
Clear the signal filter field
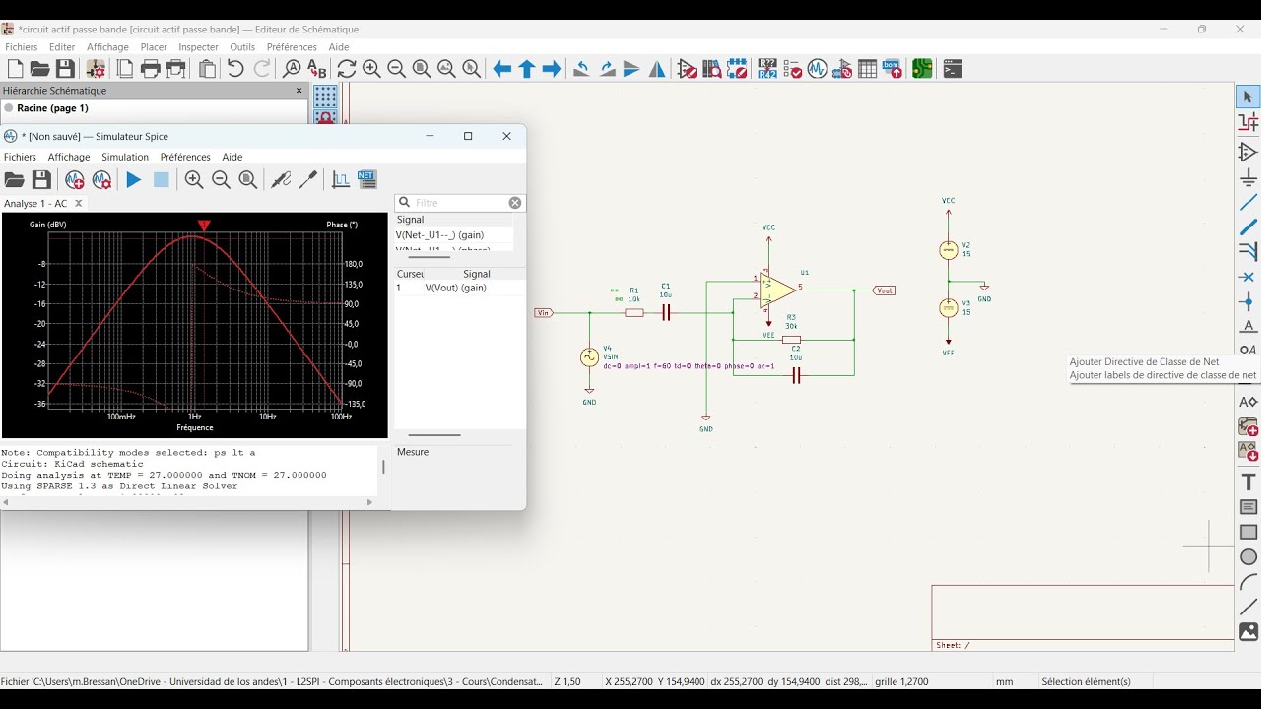click(515, 203)
